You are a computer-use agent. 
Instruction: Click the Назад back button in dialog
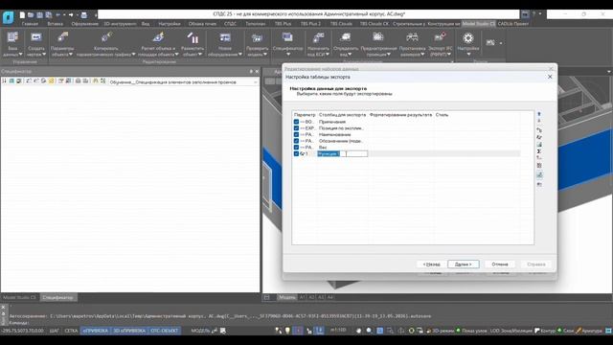point(432,264)
